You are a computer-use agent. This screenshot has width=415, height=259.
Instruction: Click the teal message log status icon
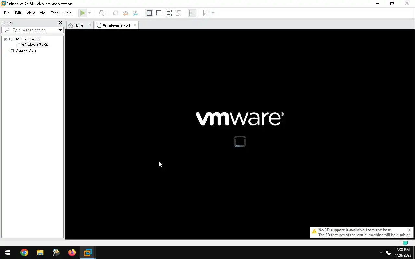click(405, 243)
